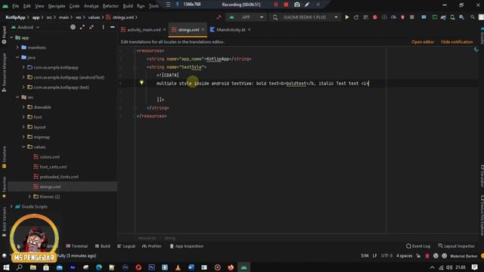Close the strings.xml tab
484x272 pixels.
coord(203,29)
